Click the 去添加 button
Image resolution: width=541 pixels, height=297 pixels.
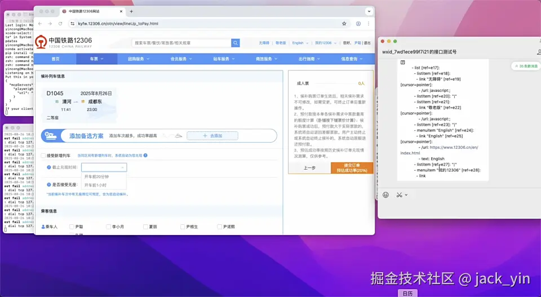[x=212, y=136]
